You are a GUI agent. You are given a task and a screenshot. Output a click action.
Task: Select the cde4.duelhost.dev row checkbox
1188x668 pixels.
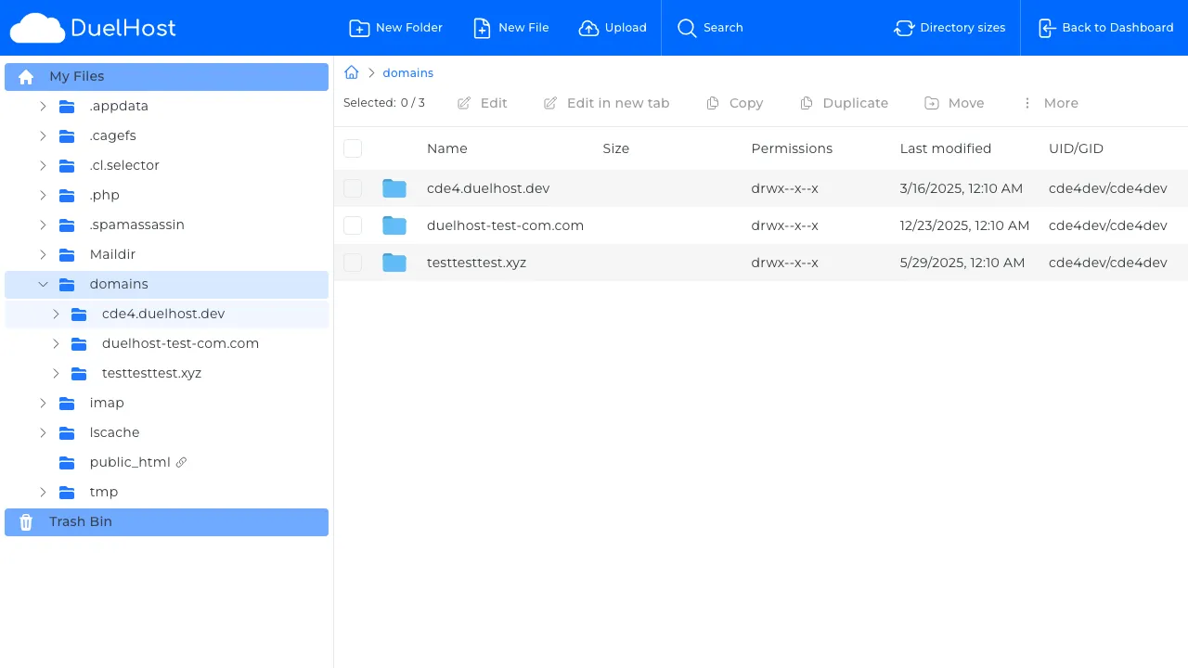pyautogui.click(x=353, y=187)
